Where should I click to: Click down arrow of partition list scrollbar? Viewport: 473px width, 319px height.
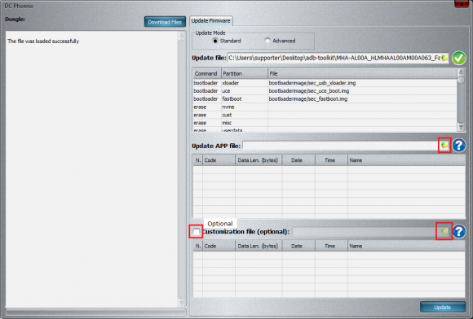pos(461,128)
